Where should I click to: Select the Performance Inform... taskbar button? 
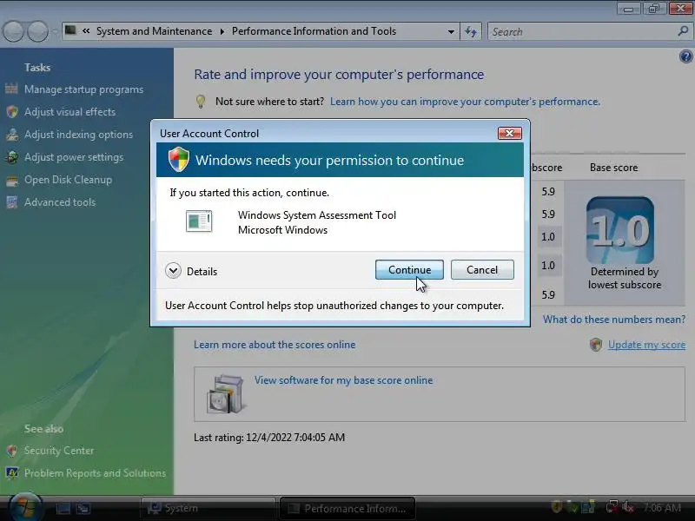tap(348, 508)
